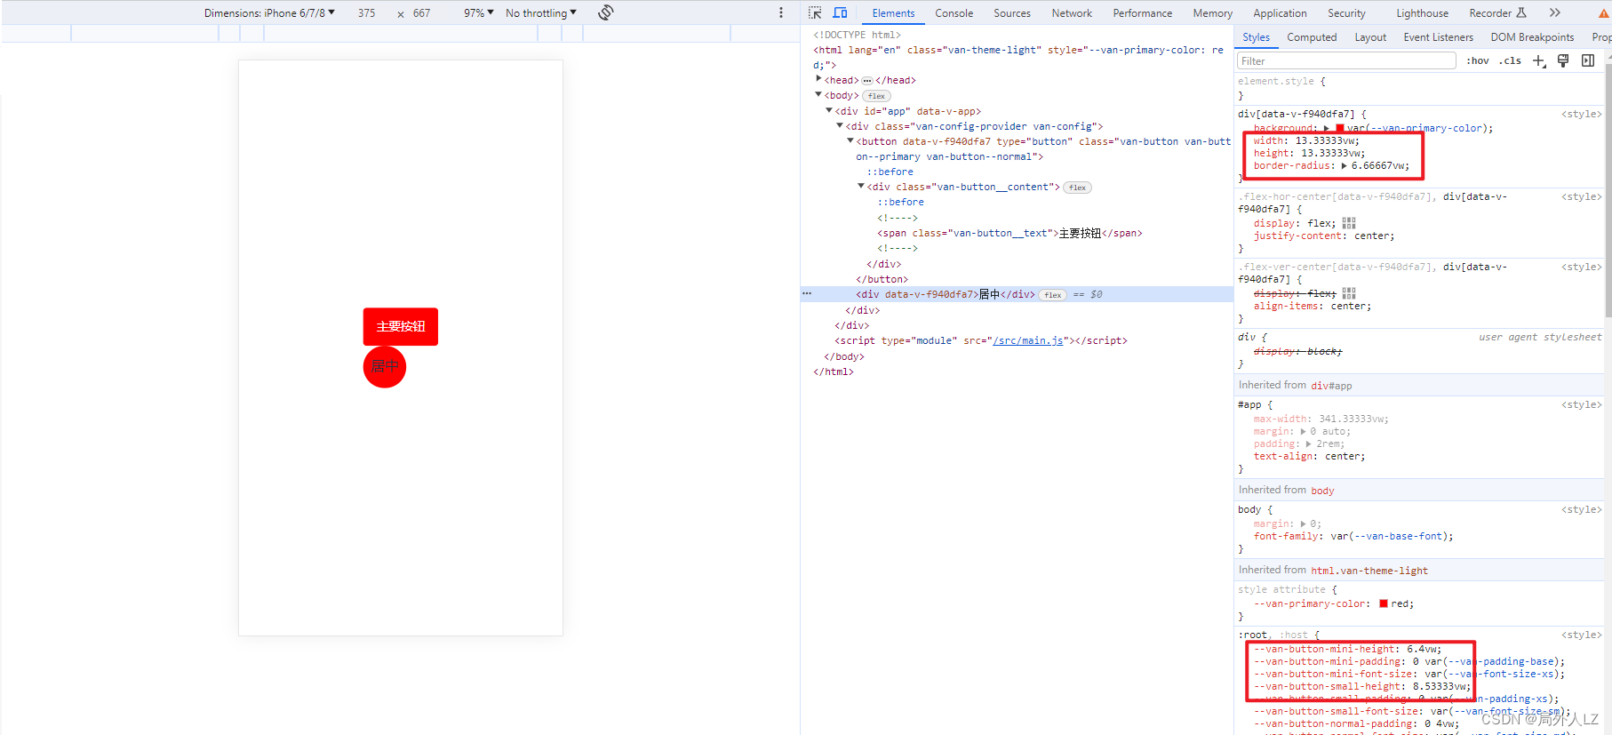Expand head ellipsis badge
The height and width of the screenshot is (735, 1612).
coord(867,81)
